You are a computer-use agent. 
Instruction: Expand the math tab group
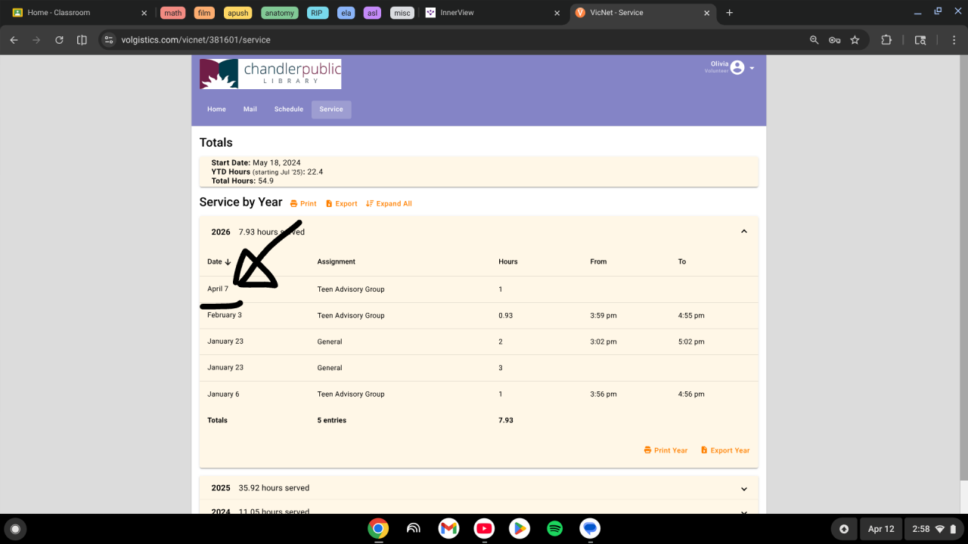pos(173,13)
